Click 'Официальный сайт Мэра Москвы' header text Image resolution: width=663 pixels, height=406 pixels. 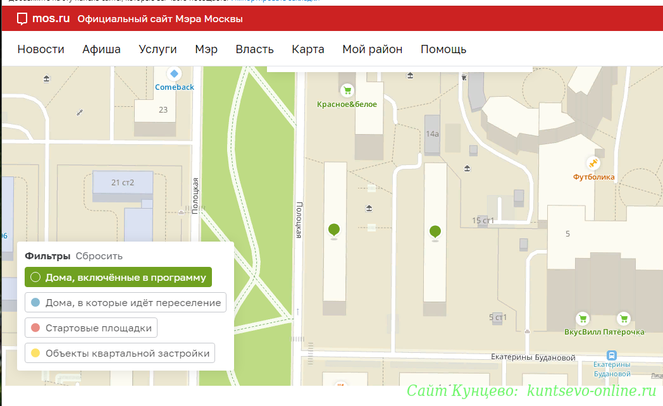160,19
